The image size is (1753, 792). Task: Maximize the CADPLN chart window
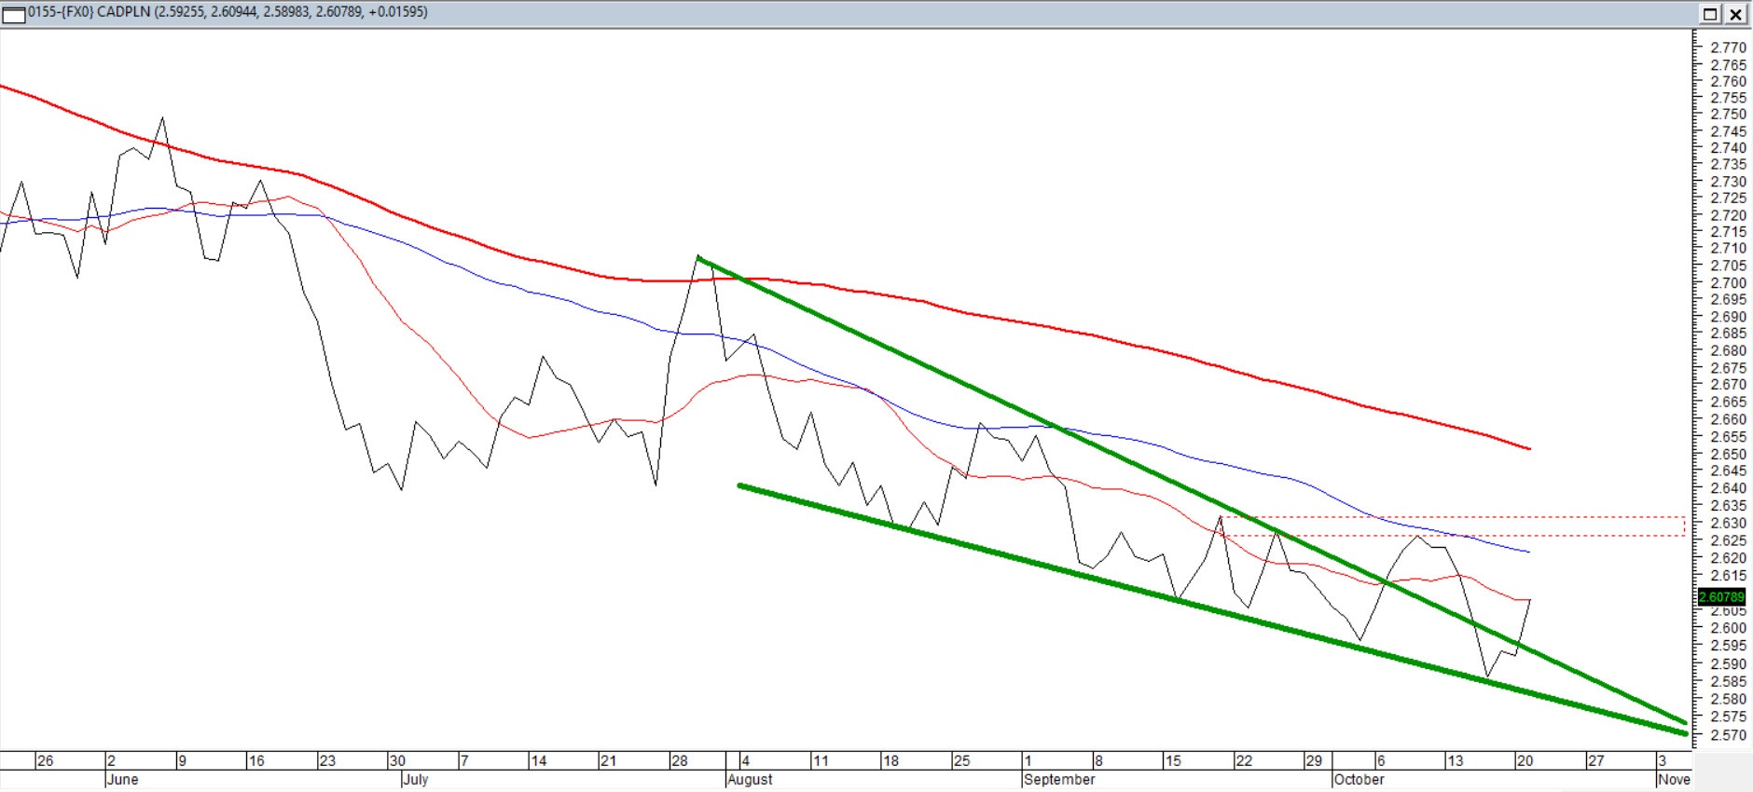coord(1710,13)
